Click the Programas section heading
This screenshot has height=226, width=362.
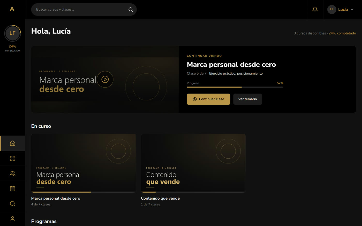(x=44, y=221)
